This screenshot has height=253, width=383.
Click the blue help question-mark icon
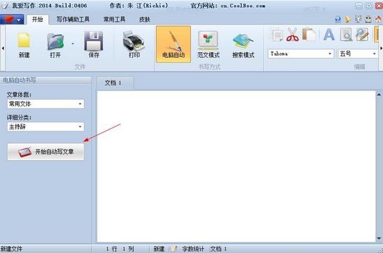coord(338,19)
